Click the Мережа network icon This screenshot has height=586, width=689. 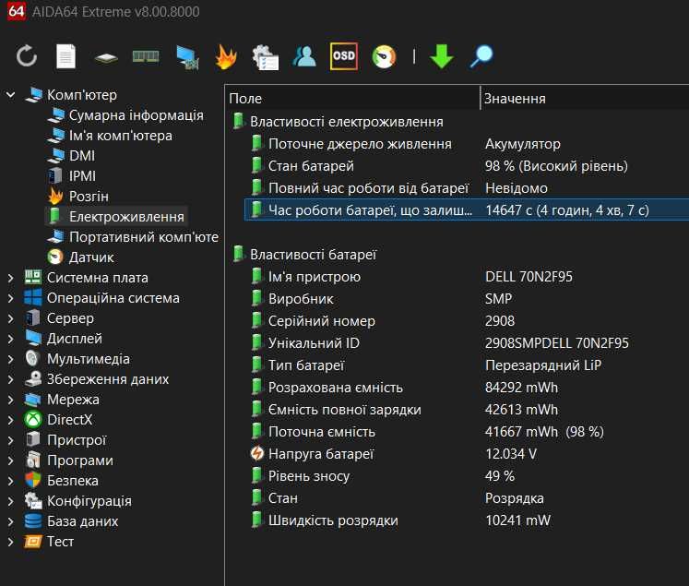(x=33, y=400)
